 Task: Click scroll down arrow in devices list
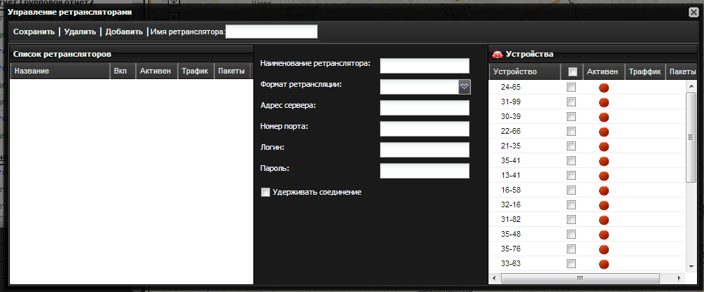tap(691, 267)
